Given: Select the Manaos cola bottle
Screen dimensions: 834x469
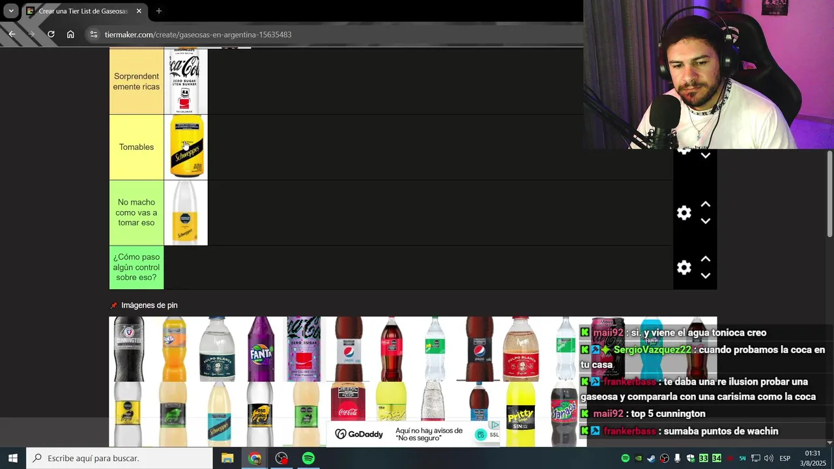Looking at the screenshot, I should click(564, 414).
